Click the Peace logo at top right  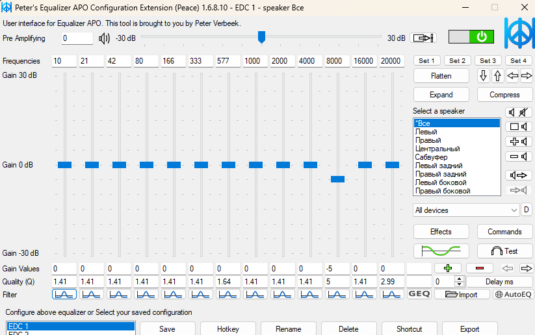pos(519,33)
